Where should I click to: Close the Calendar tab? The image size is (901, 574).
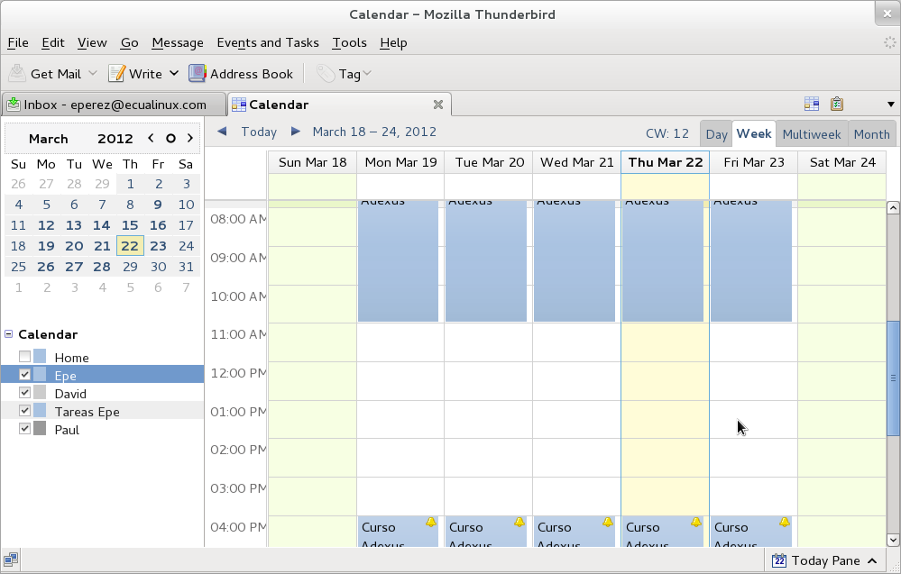437,105
